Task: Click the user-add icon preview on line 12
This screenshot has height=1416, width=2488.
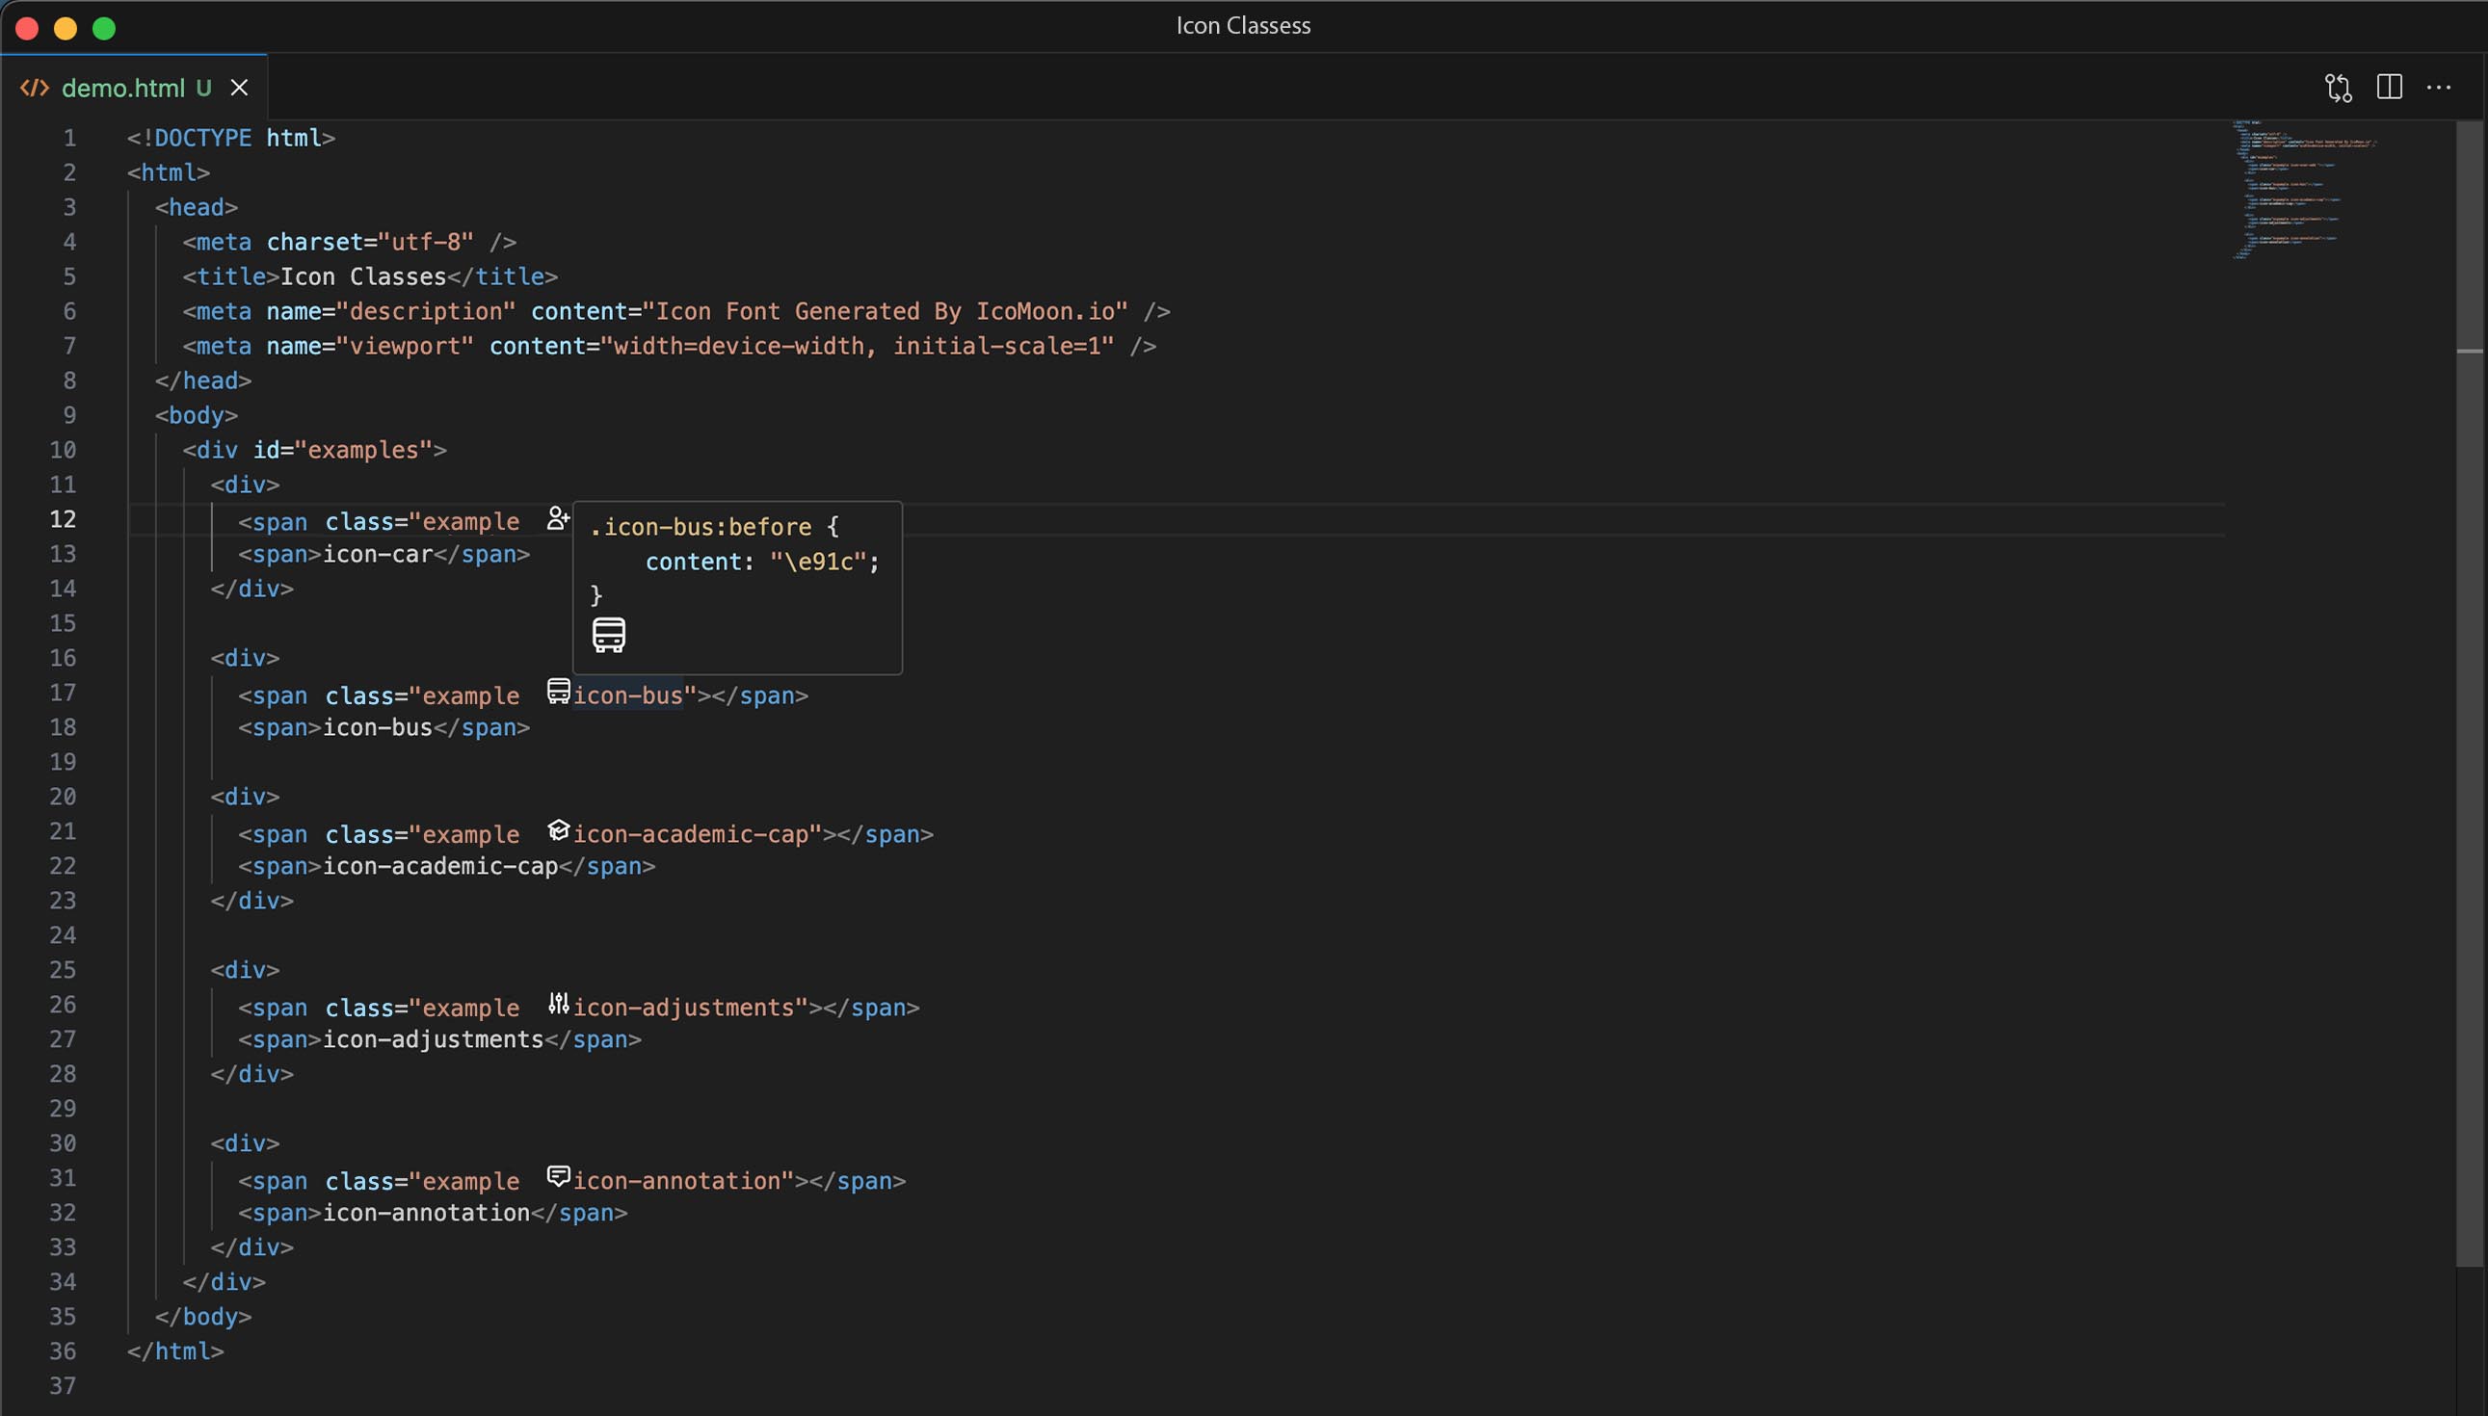Action: click(557, 517)
